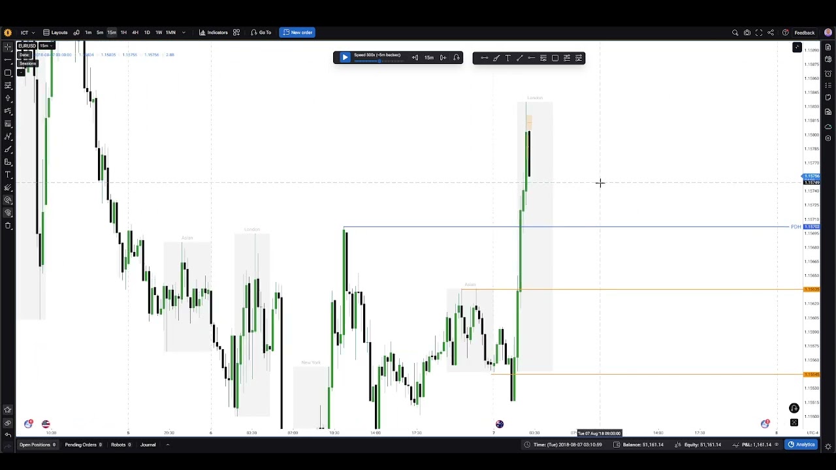Click the templates grid icon beside Indicators

coord(236,33)
